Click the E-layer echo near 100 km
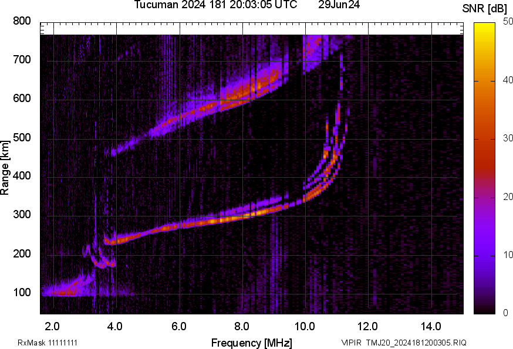 click(x=67, y=290)
